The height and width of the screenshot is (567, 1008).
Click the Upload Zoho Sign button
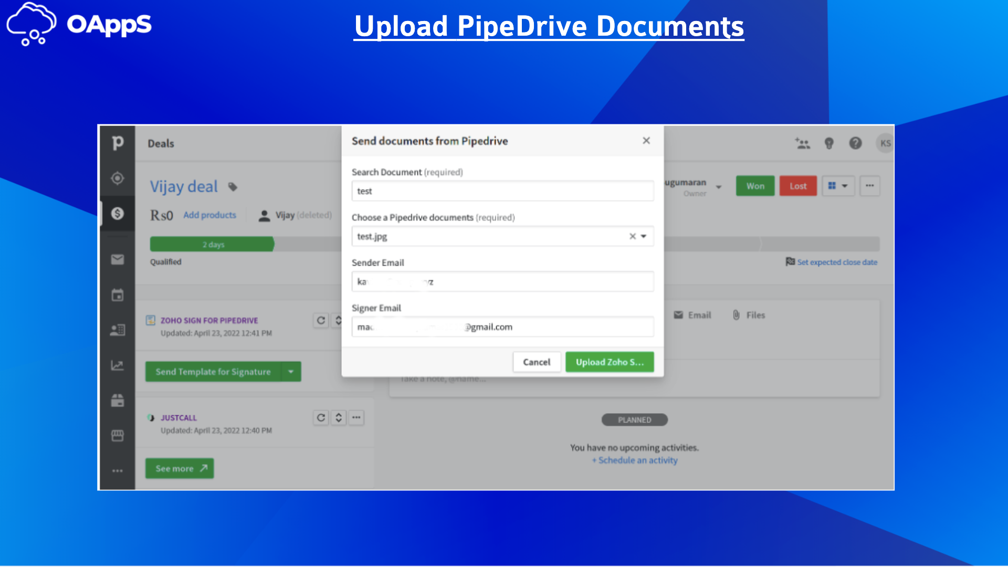[610, 362]
